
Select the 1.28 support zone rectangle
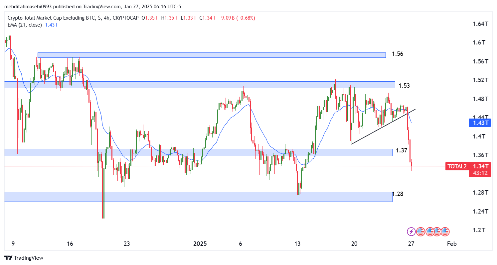pos(198,197)
